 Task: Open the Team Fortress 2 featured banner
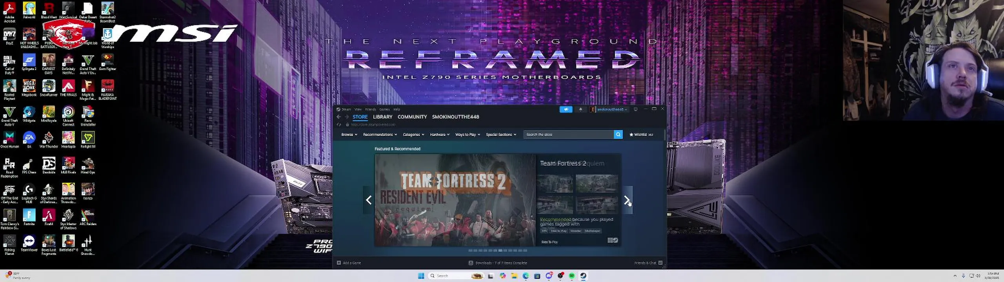455,200
